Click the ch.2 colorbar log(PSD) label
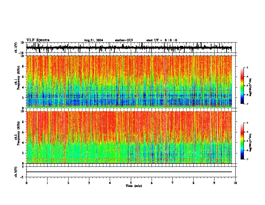Viewport: 265px width, 205px height. tap(251, 142)
